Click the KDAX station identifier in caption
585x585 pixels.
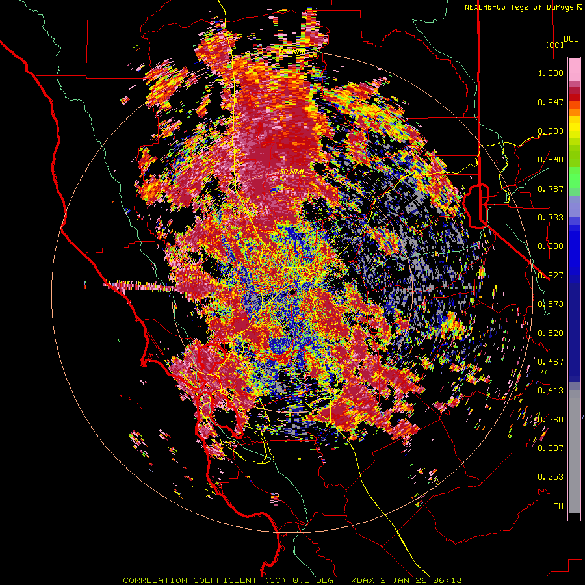pyautogui.click(x=364, y=580)
